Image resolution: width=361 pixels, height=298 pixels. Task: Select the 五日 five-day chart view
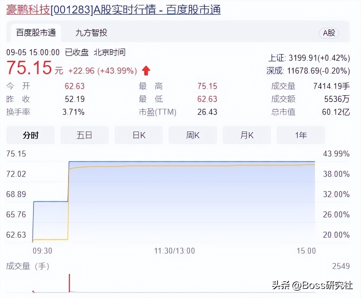click(x=84, y=135)
